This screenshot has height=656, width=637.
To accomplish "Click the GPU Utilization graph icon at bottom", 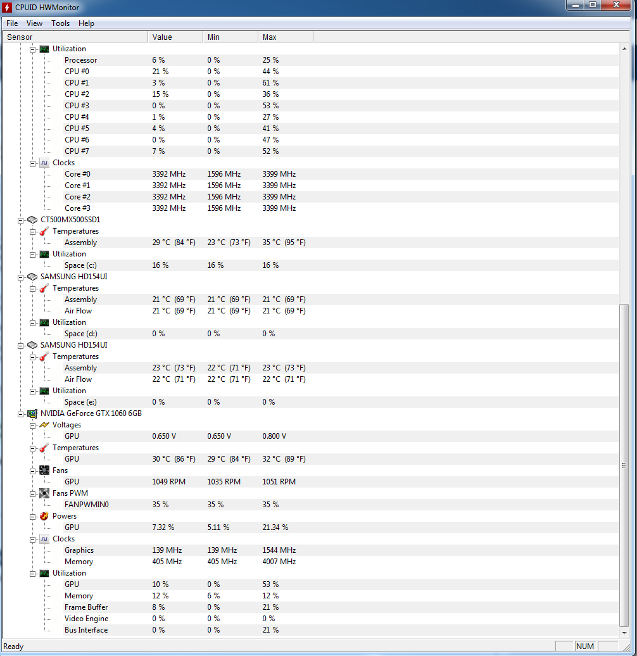I will (x=44, y=573).
